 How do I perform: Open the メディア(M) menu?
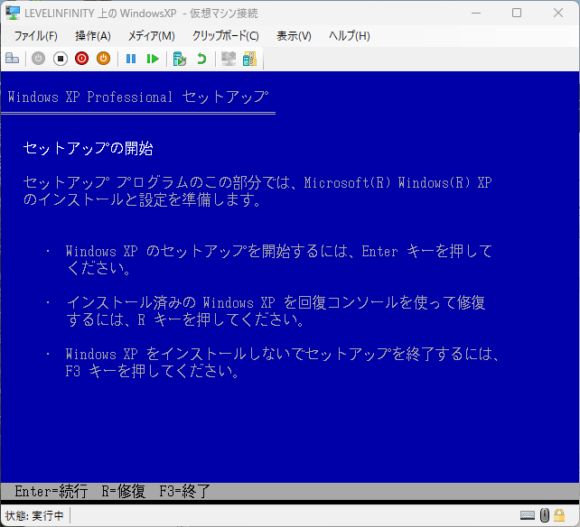pos(151,36)
